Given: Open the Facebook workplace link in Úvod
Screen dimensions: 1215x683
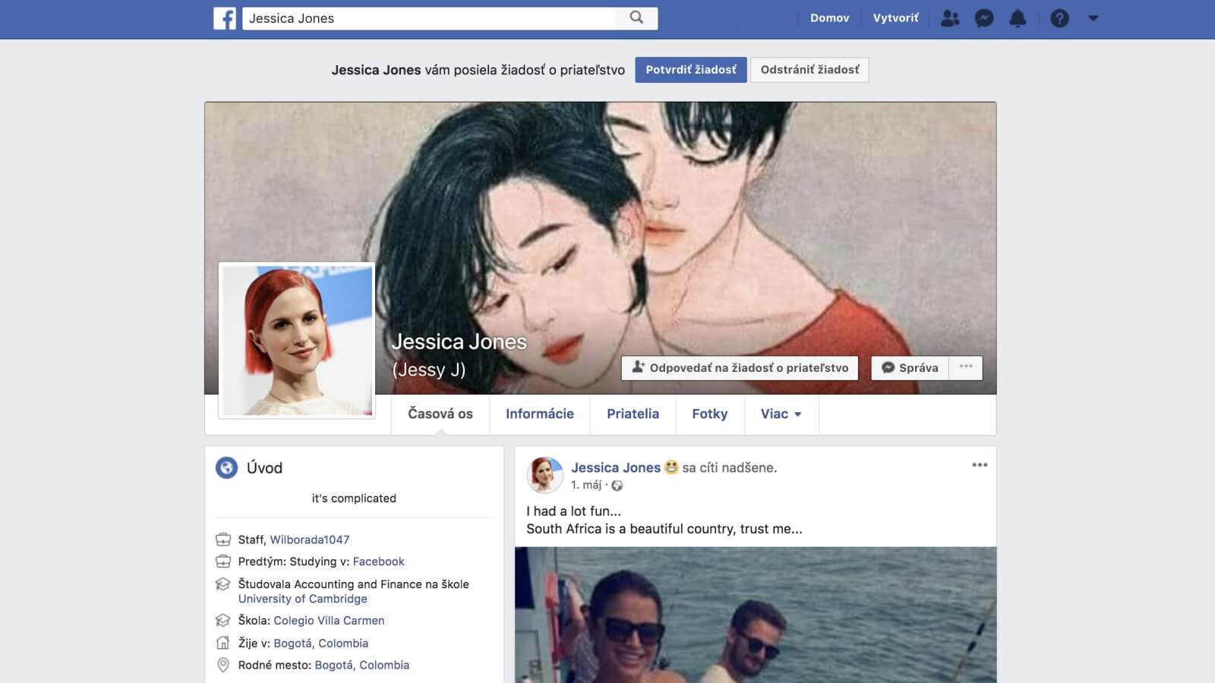Looking at the screenshot, I should [x=378, y=562].
